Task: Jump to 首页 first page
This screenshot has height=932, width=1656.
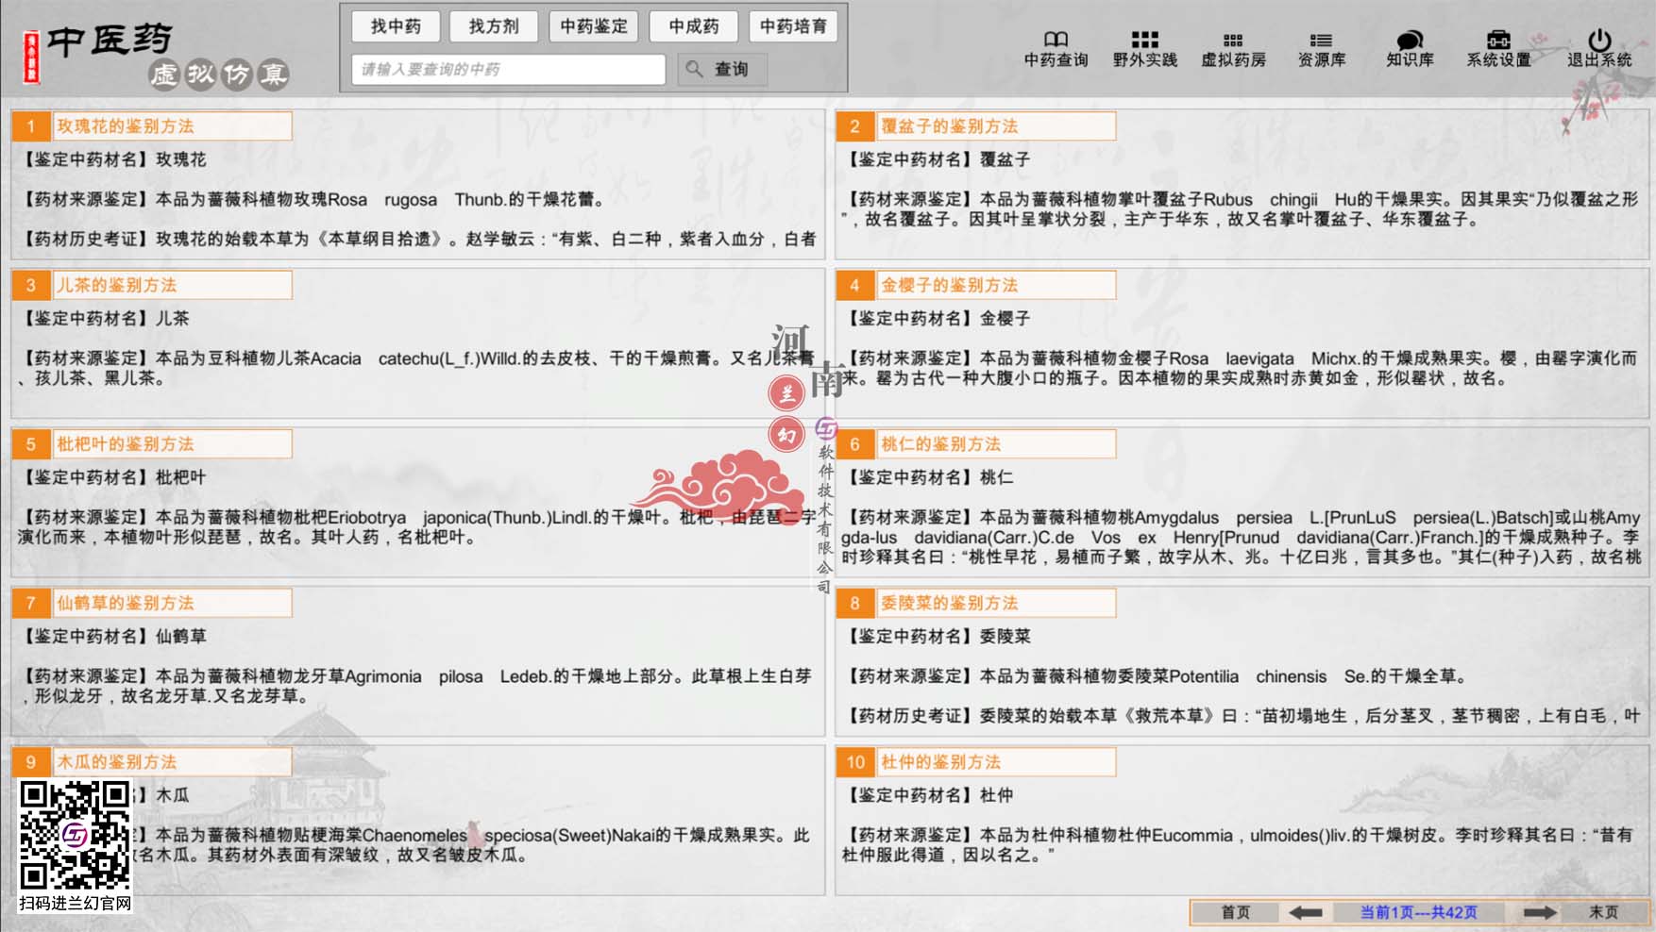Action: 1235,912
